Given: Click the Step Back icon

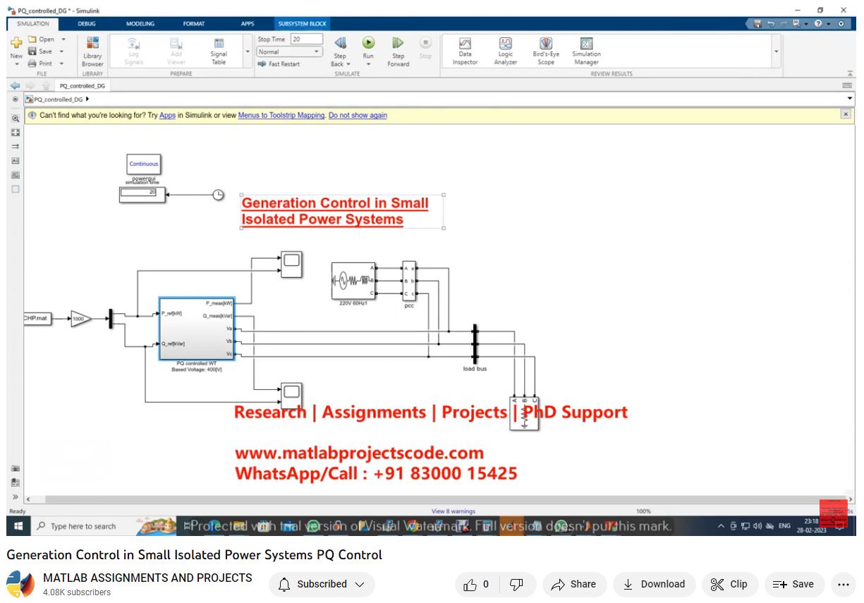Looking at the screenshot, I should pos(340,44).
